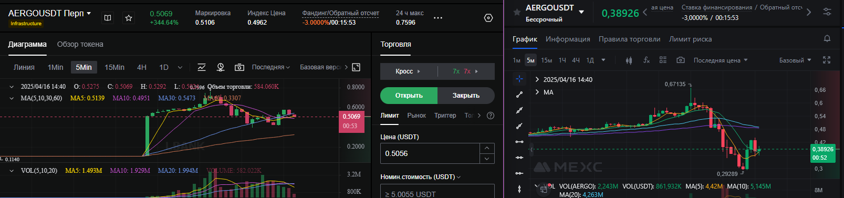Open the Последняя price type dropdown
Viewport: 844px width, 198px height.
tap(271, 67)
